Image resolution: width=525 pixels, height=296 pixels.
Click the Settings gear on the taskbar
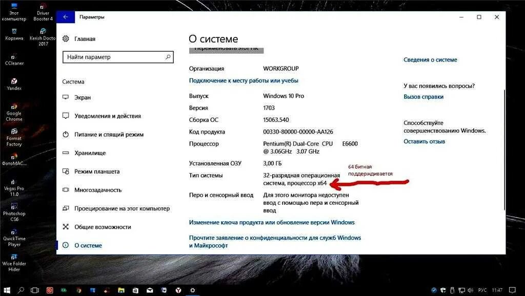[193, 290]
